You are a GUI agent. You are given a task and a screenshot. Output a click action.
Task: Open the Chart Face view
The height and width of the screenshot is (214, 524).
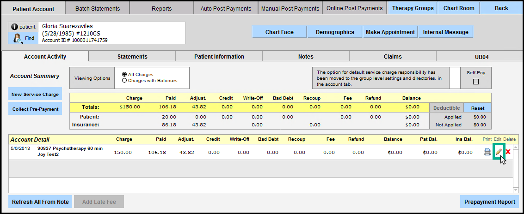click(279, 32)
